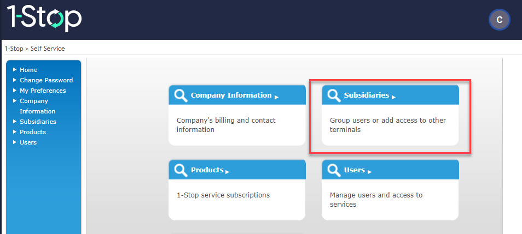This screenshot has width=522, height=234.
Task: Click Users card magnifier icon
Action: coord(334,170)
